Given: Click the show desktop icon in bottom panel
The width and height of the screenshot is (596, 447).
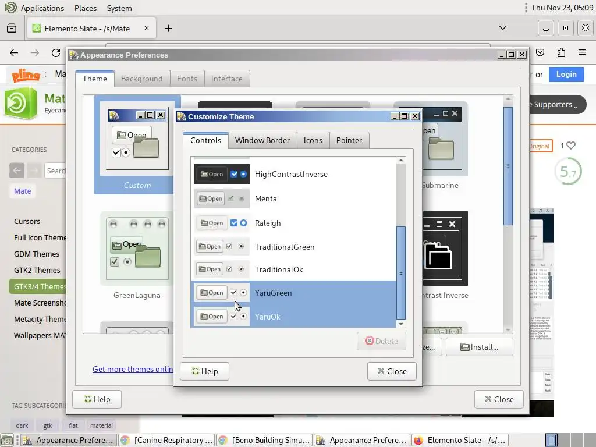Looking at the screenshot, I should pos(7,440).
